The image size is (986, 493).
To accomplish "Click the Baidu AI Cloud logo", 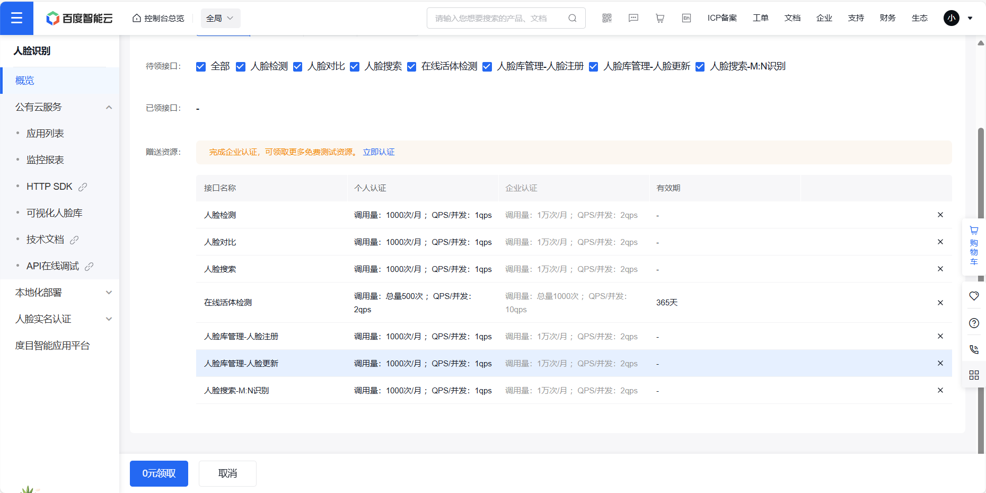I will click(x=80, y=19).
